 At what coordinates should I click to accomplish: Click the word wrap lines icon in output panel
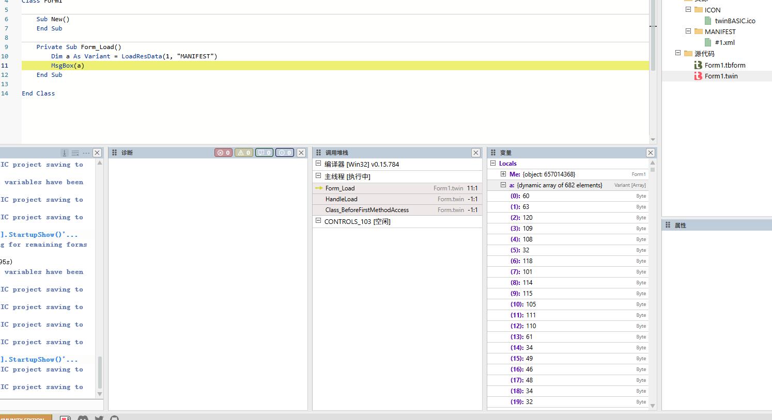point(75,153)
